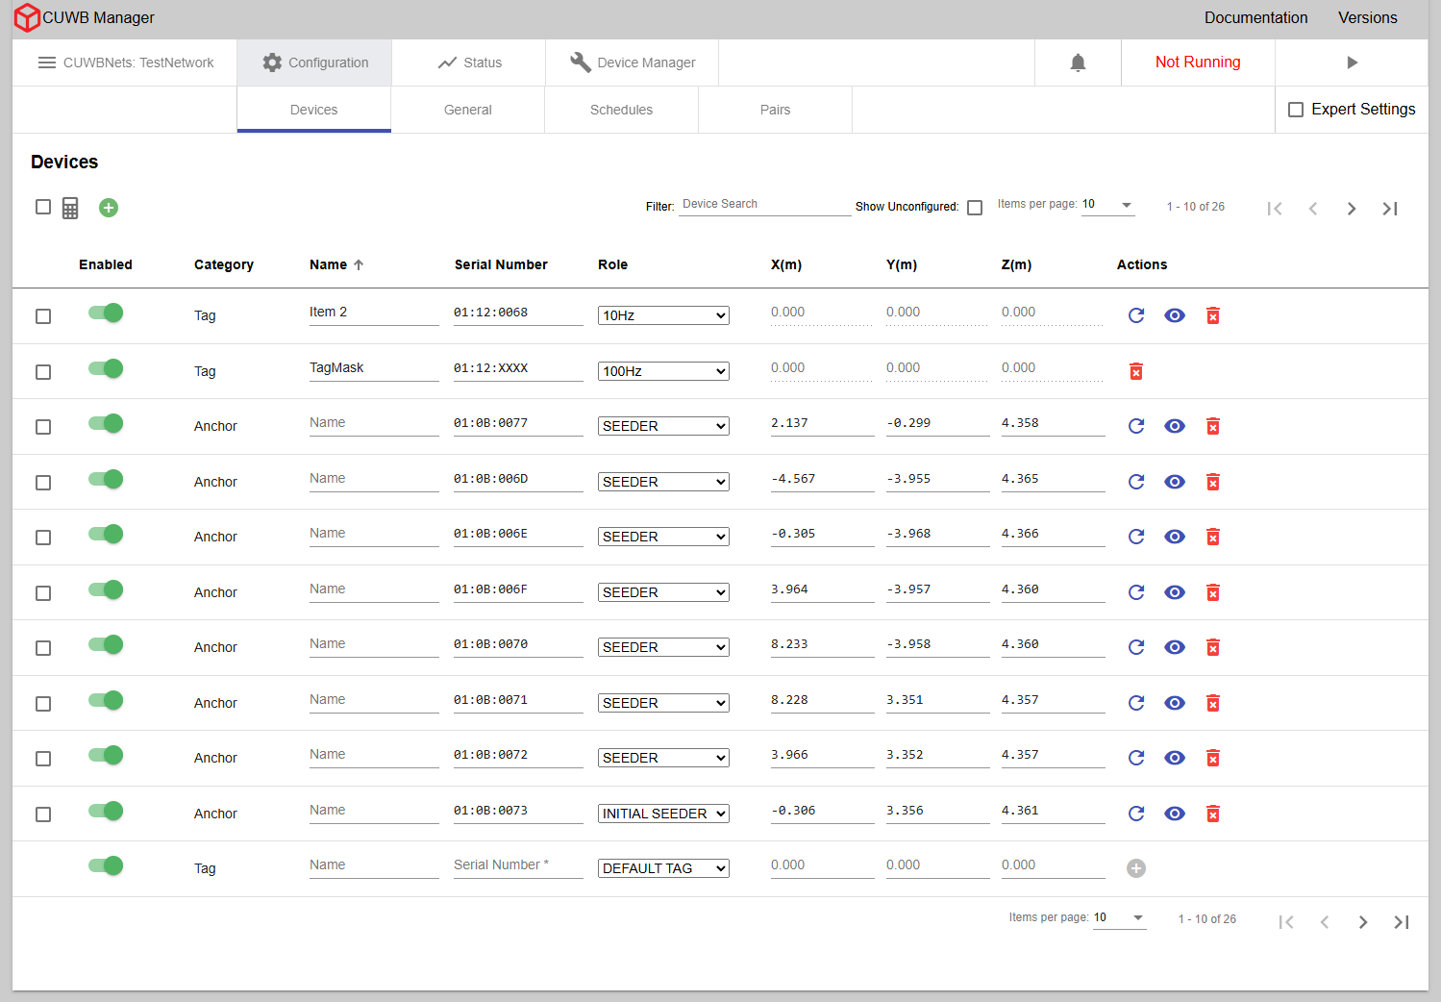Image resolution: width=1441 pixels, height=1002 pixels.
Task: Click the green add device icon
Action: (x=109, y=208)
